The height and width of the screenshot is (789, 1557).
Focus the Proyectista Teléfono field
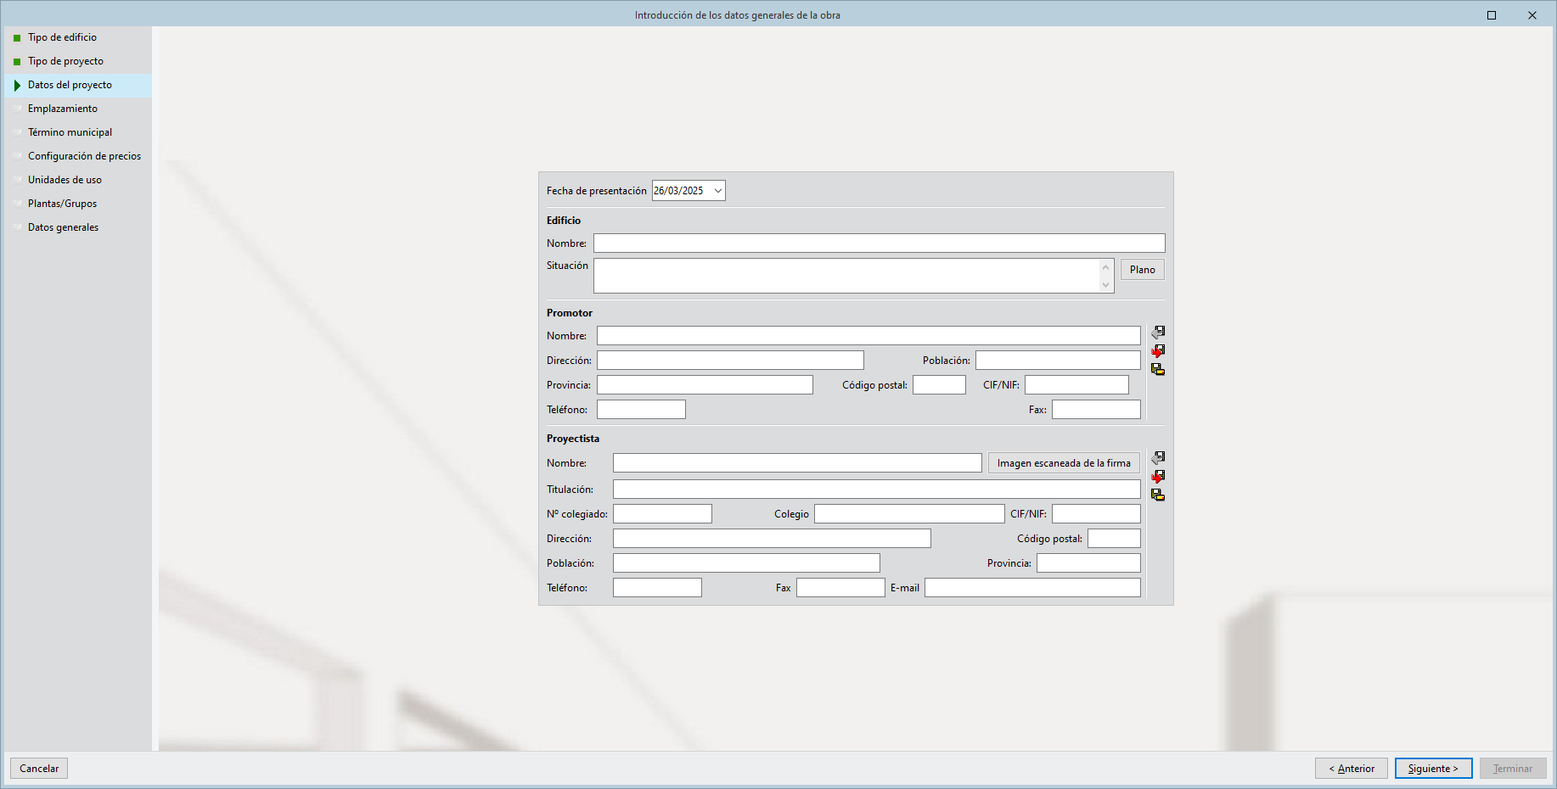tap(657, 588)
